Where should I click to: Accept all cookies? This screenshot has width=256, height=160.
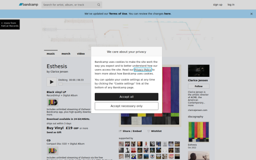(x=127, y=97)
